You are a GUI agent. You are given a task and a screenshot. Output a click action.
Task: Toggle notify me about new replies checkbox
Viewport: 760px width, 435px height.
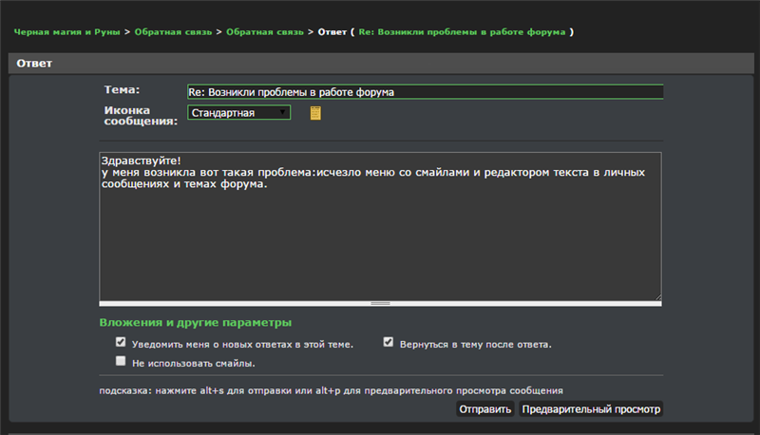tap(121, 342)
